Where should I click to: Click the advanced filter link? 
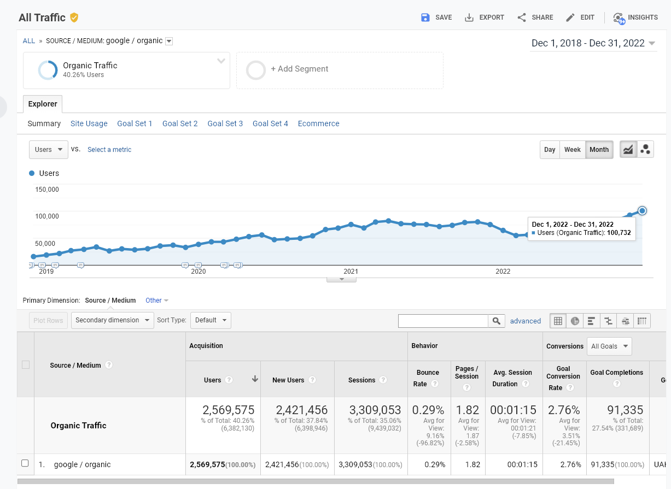point(526,321)
